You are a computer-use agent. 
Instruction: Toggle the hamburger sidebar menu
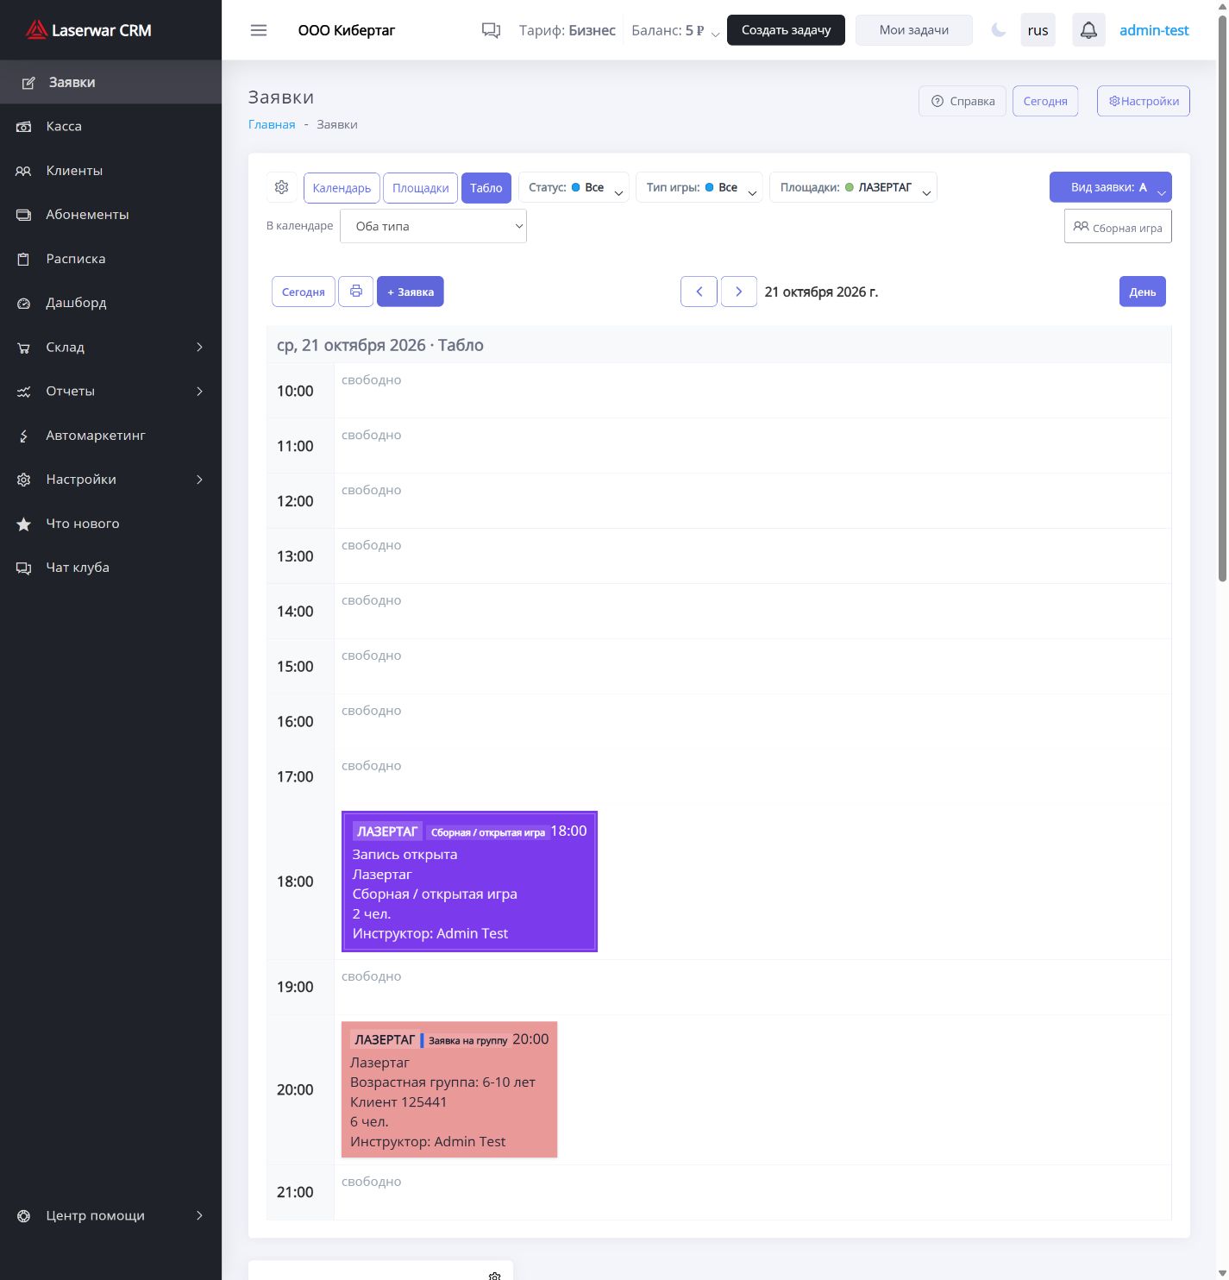tap(258, 30)
